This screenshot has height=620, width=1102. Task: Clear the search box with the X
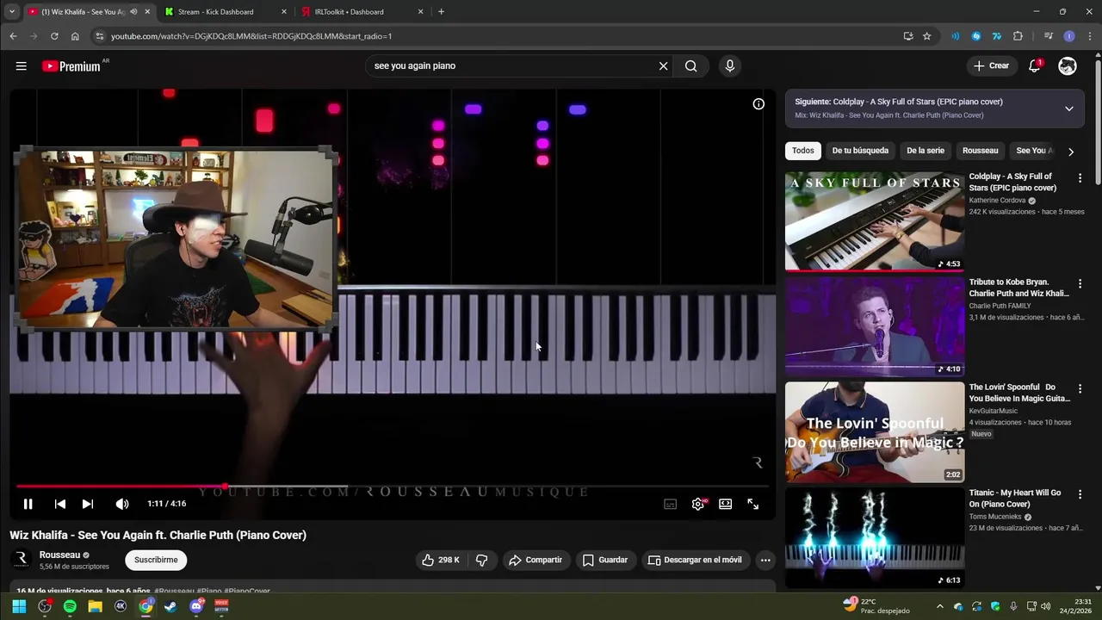[663, 66]
